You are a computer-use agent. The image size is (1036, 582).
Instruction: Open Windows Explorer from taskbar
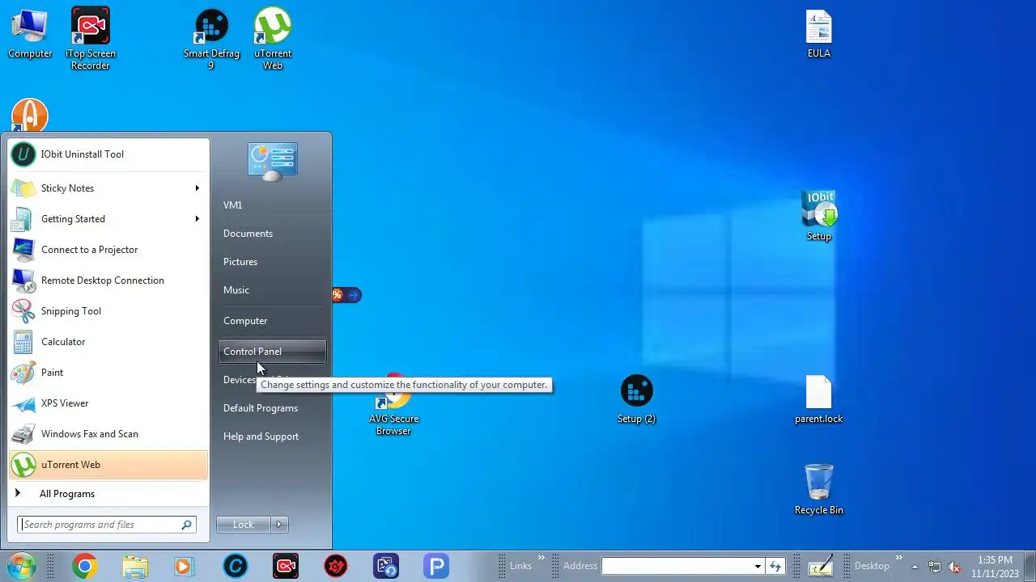(135, 566)
